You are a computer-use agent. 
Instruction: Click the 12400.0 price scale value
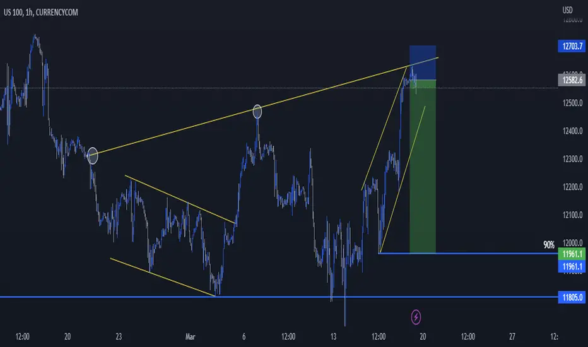(x=572, y=131)
